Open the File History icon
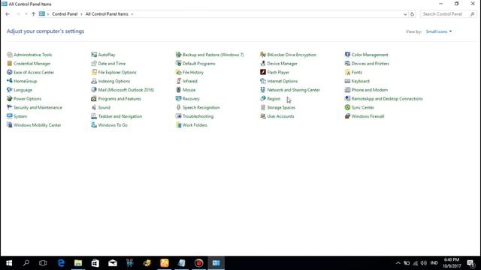481x270 pixels. [x=179, y=72]
